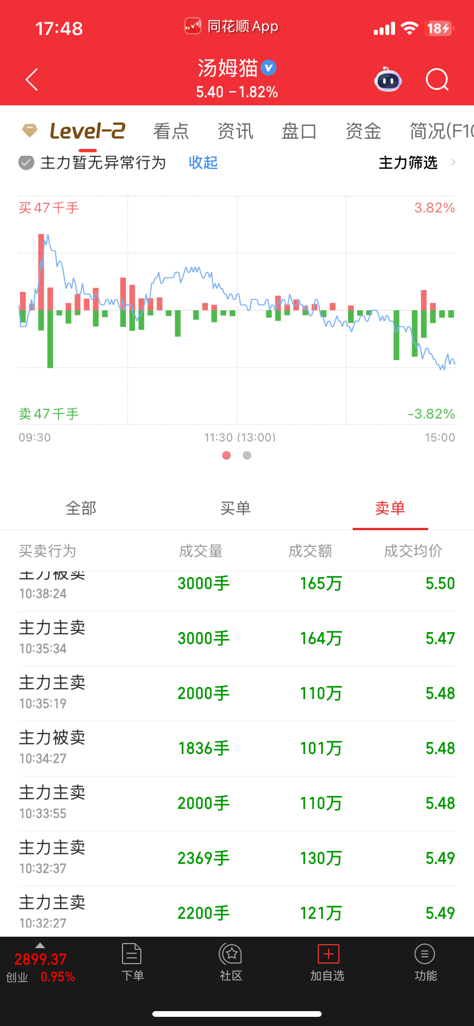Open the AI robot assistant icon
This screenshot has height=1026, width=474.
(x=388, y=80)
